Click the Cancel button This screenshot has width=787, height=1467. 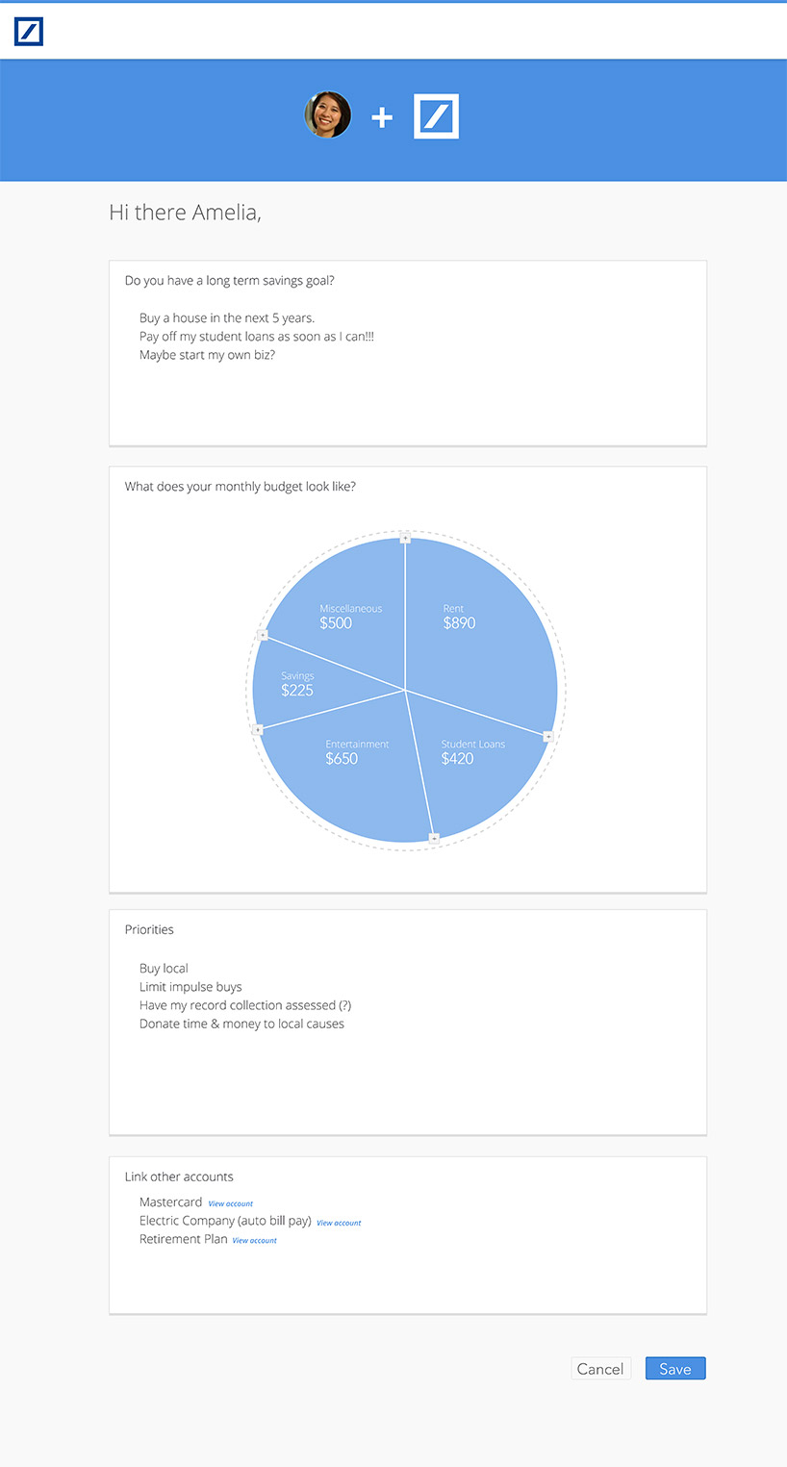[600, 1369]
